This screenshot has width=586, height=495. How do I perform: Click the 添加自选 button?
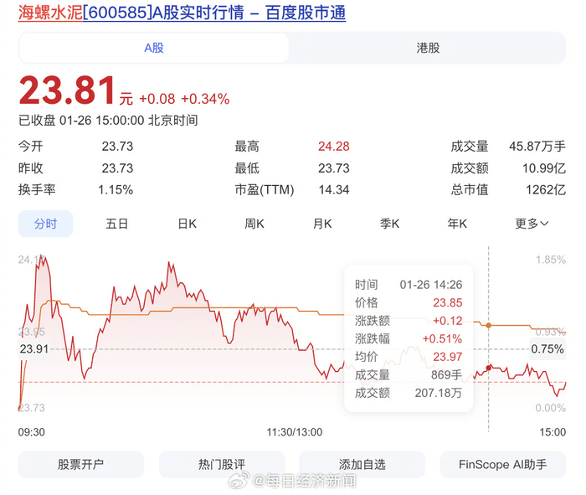pos(362,464)
